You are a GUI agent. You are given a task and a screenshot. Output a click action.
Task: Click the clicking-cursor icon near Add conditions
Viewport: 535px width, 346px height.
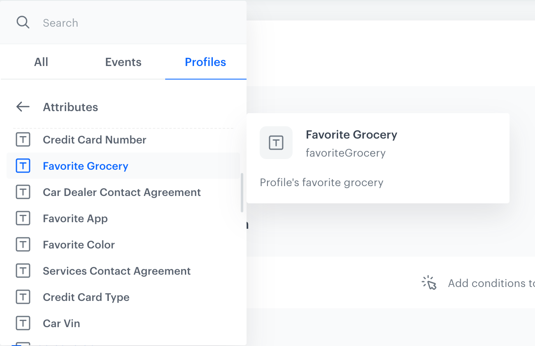(x=429, y=282)
